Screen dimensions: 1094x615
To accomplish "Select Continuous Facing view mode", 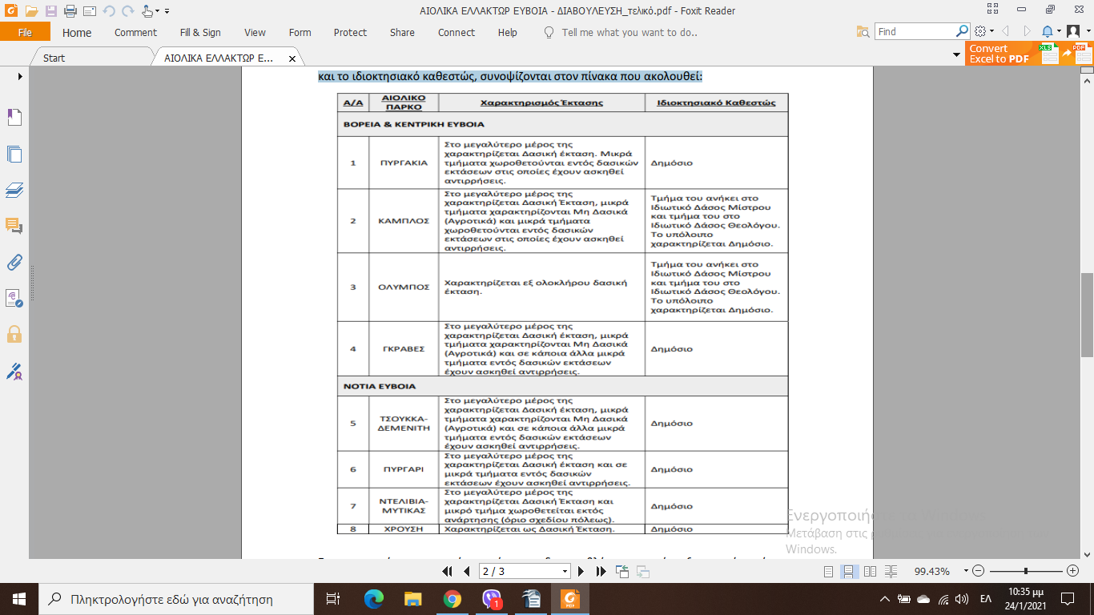I will coord(891,571).
